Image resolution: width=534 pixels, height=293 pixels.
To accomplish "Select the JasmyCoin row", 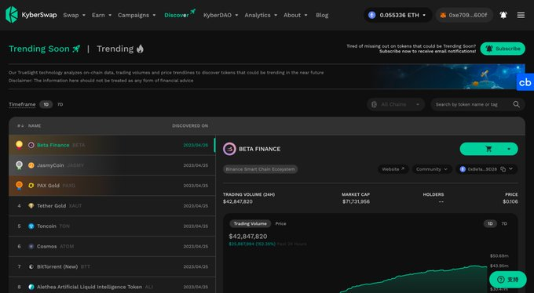I will (x=112, y=165).
